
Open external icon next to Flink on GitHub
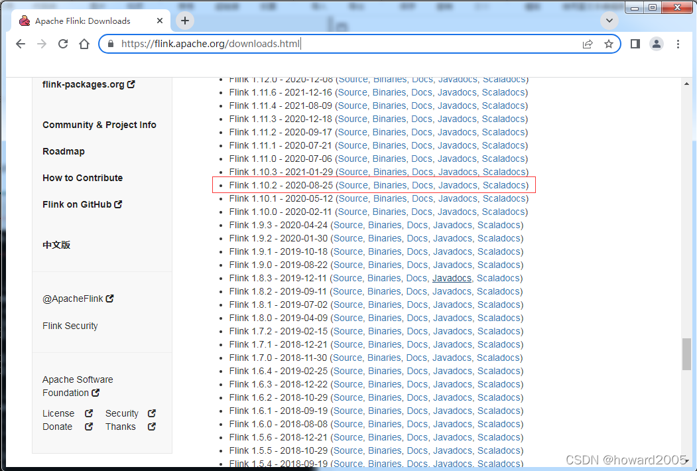click(x=118, y=204)
